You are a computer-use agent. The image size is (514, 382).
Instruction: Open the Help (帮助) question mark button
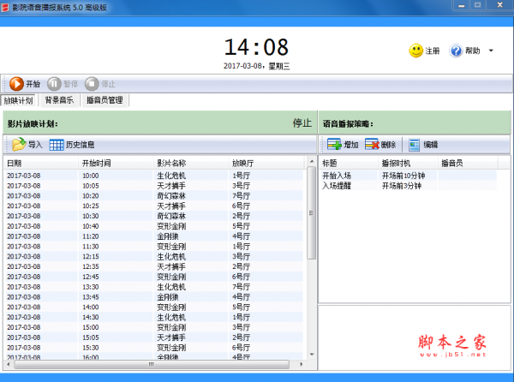click(456, 51)
